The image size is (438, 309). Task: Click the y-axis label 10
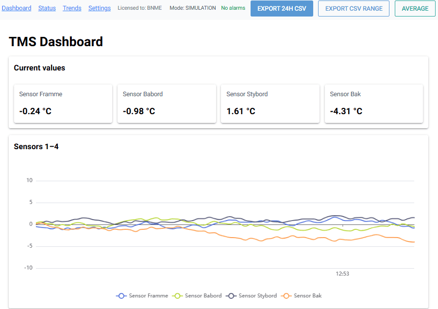(29, 180)
